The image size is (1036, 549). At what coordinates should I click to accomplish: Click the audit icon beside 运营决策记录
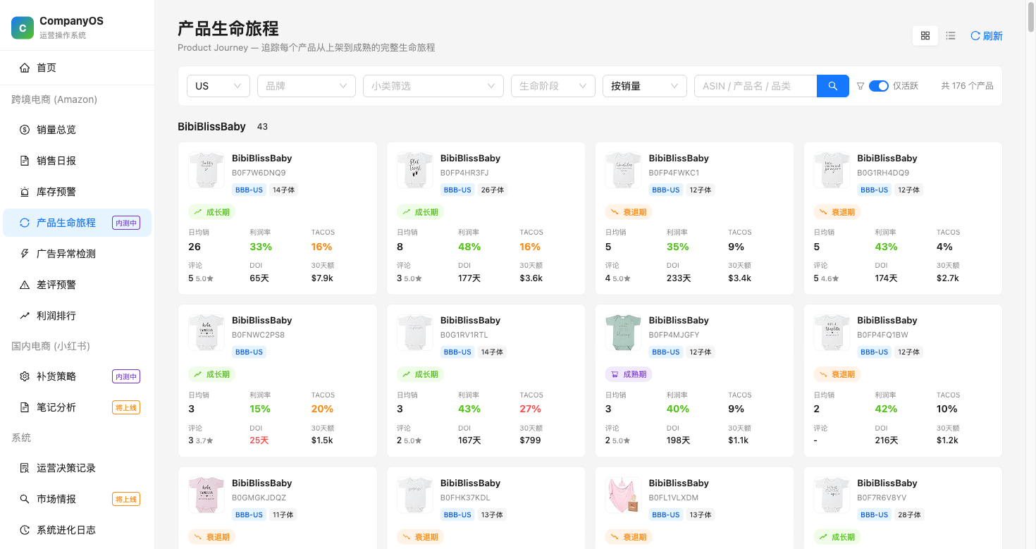click(25, 468)
